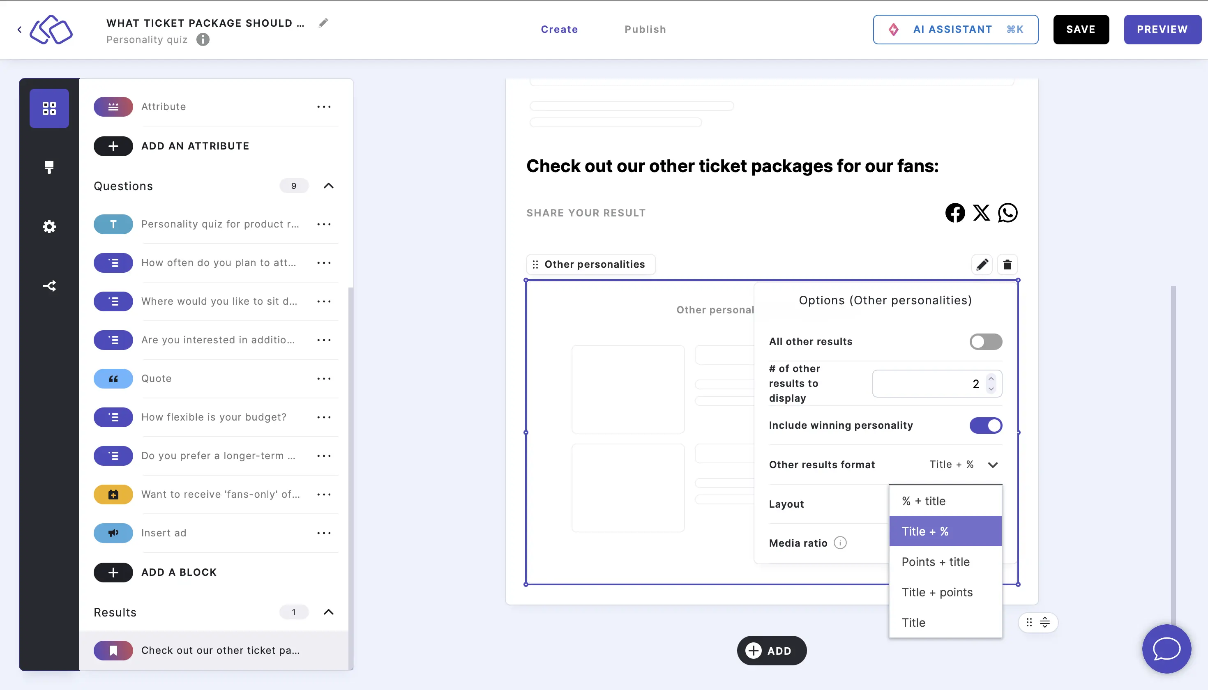This screenshot has width=1208, height=690.
Task: Toggle the 'Include winning personality' switch
Action: click(986, 425)
